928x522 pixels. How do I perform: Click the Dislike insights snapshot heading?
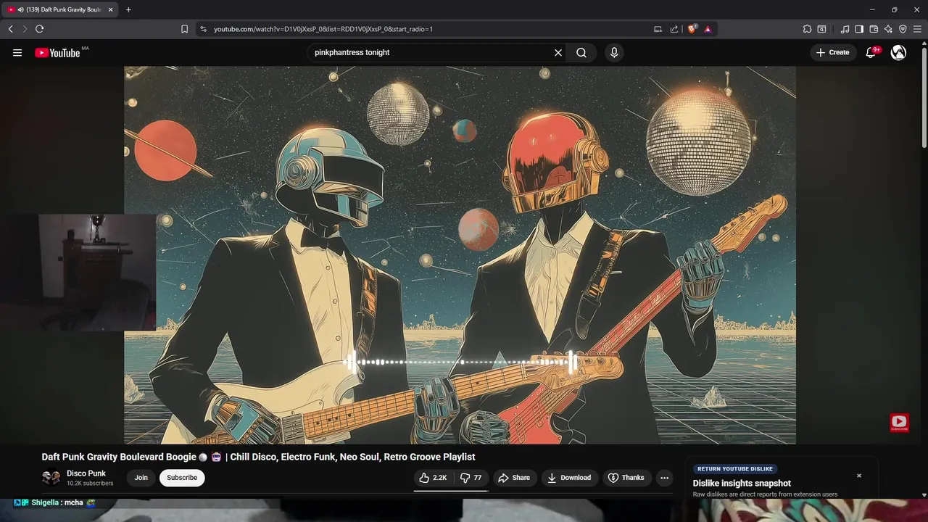(742, 484)
